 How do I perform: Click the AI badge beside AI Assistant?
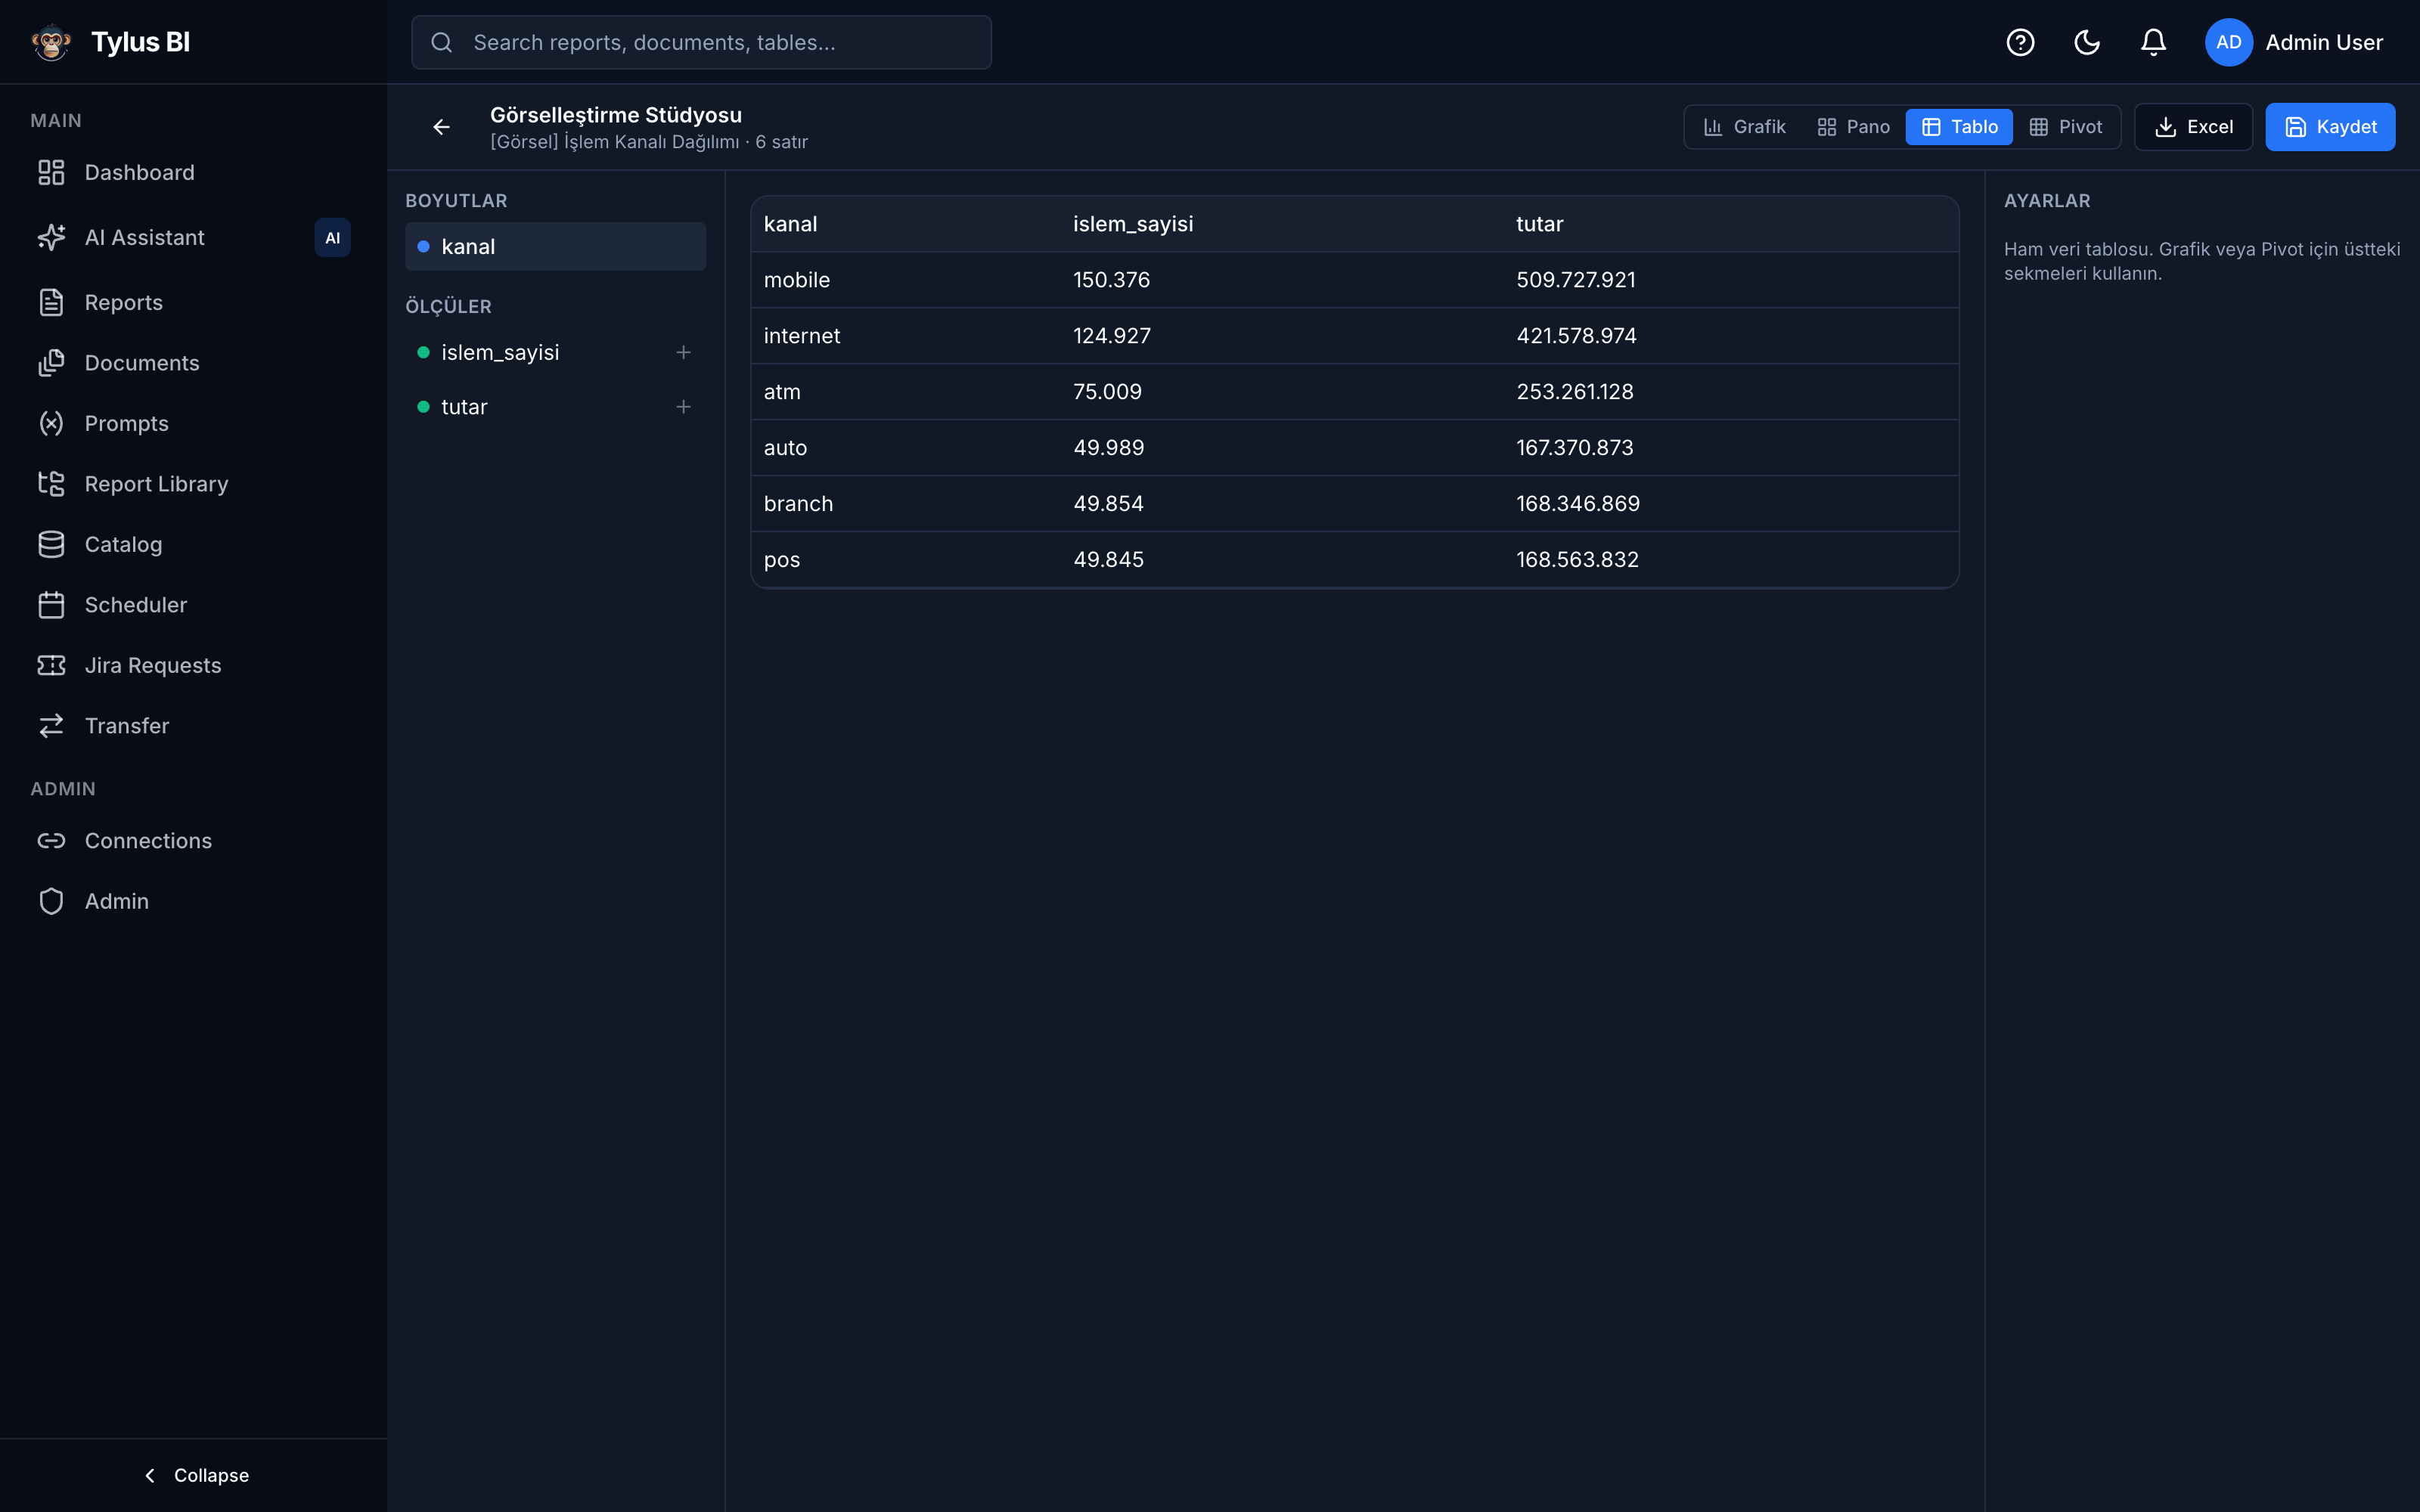(332, 238)
